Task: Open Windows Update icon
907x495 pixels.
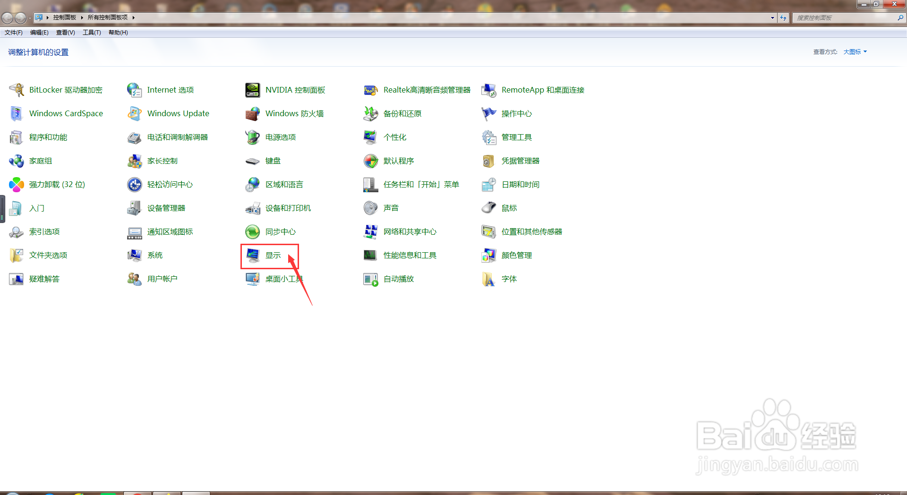Action: pos(135,113)
